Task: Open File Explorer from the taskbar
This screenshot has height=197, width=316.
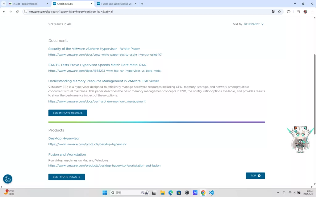Action: (162, 193)
